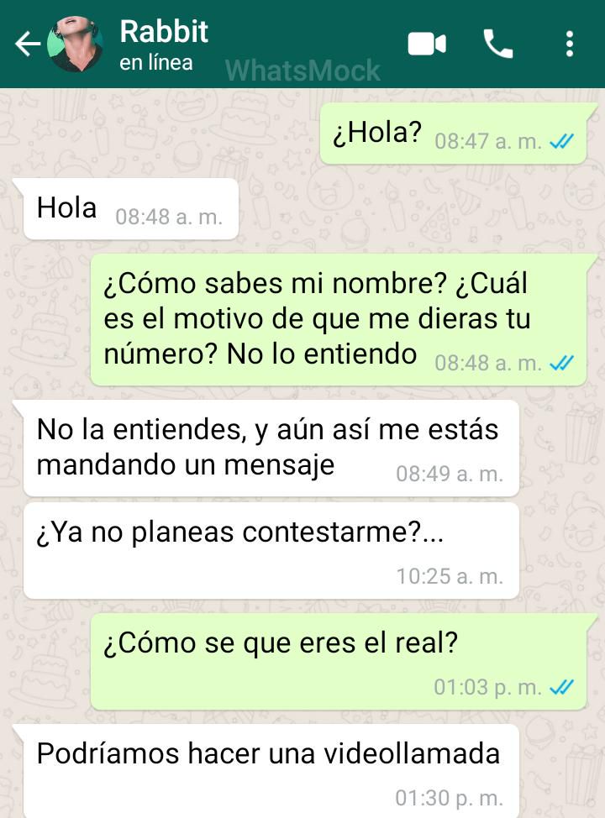Tap the 'en línea' status text
The width and height of the screenshot is (605, 818).
pos(156,63)
